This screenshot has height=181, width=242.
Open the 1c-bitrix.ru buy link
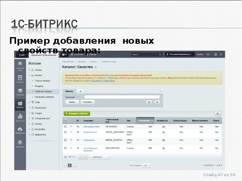[103, 81]
